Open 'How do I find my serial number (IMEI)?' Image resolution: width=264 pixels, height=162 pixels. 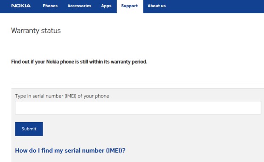70,151
